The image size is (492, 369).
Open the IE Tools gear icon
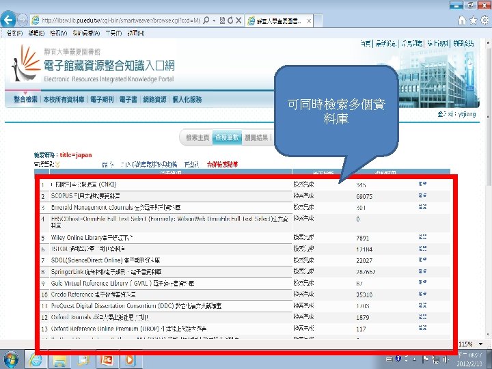click(x=484, y=20)
